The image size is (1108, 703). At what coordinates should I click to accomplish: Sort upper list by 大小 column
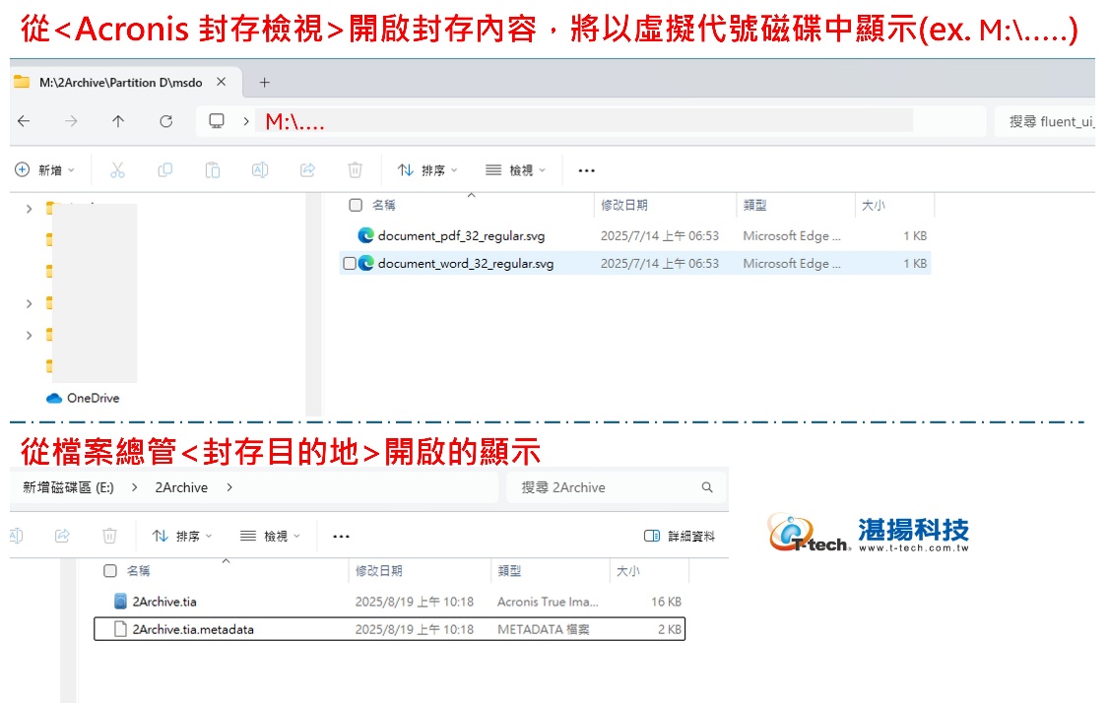pos(874,205)
